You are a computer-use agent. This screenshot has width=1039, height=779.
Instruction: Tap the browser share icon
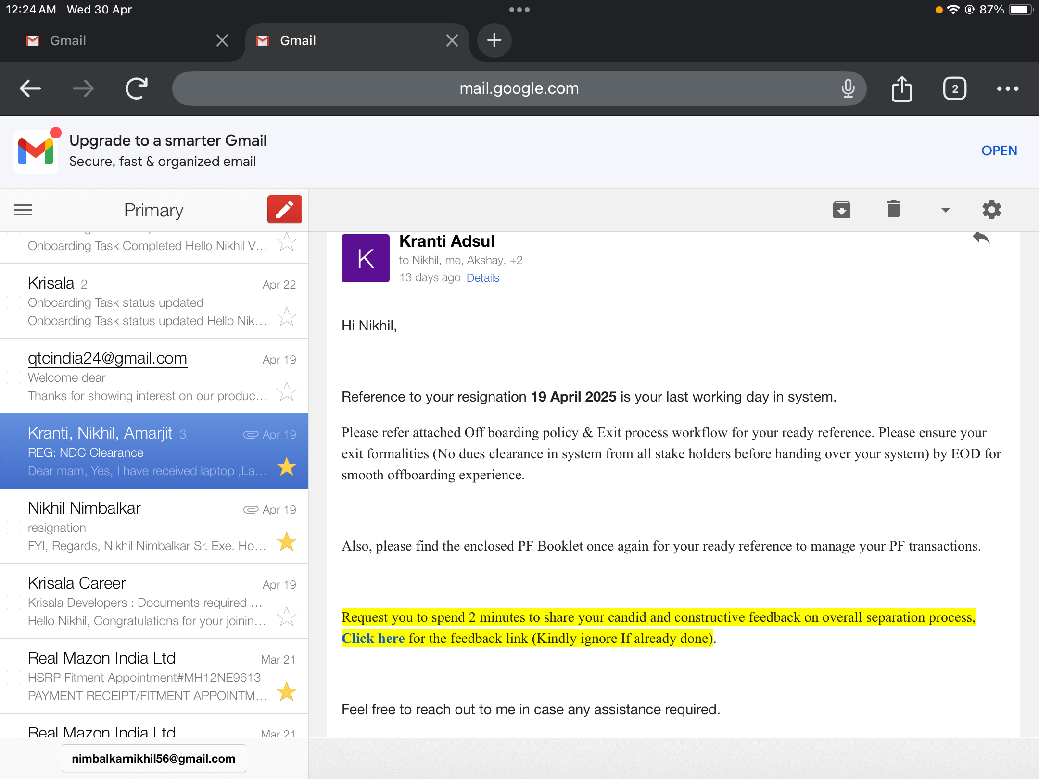901,89
